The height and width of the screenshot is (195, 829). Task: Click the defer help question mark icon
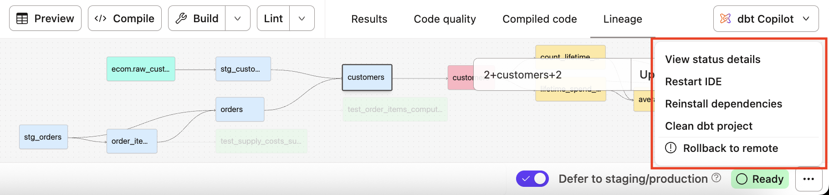click(716, 178)
